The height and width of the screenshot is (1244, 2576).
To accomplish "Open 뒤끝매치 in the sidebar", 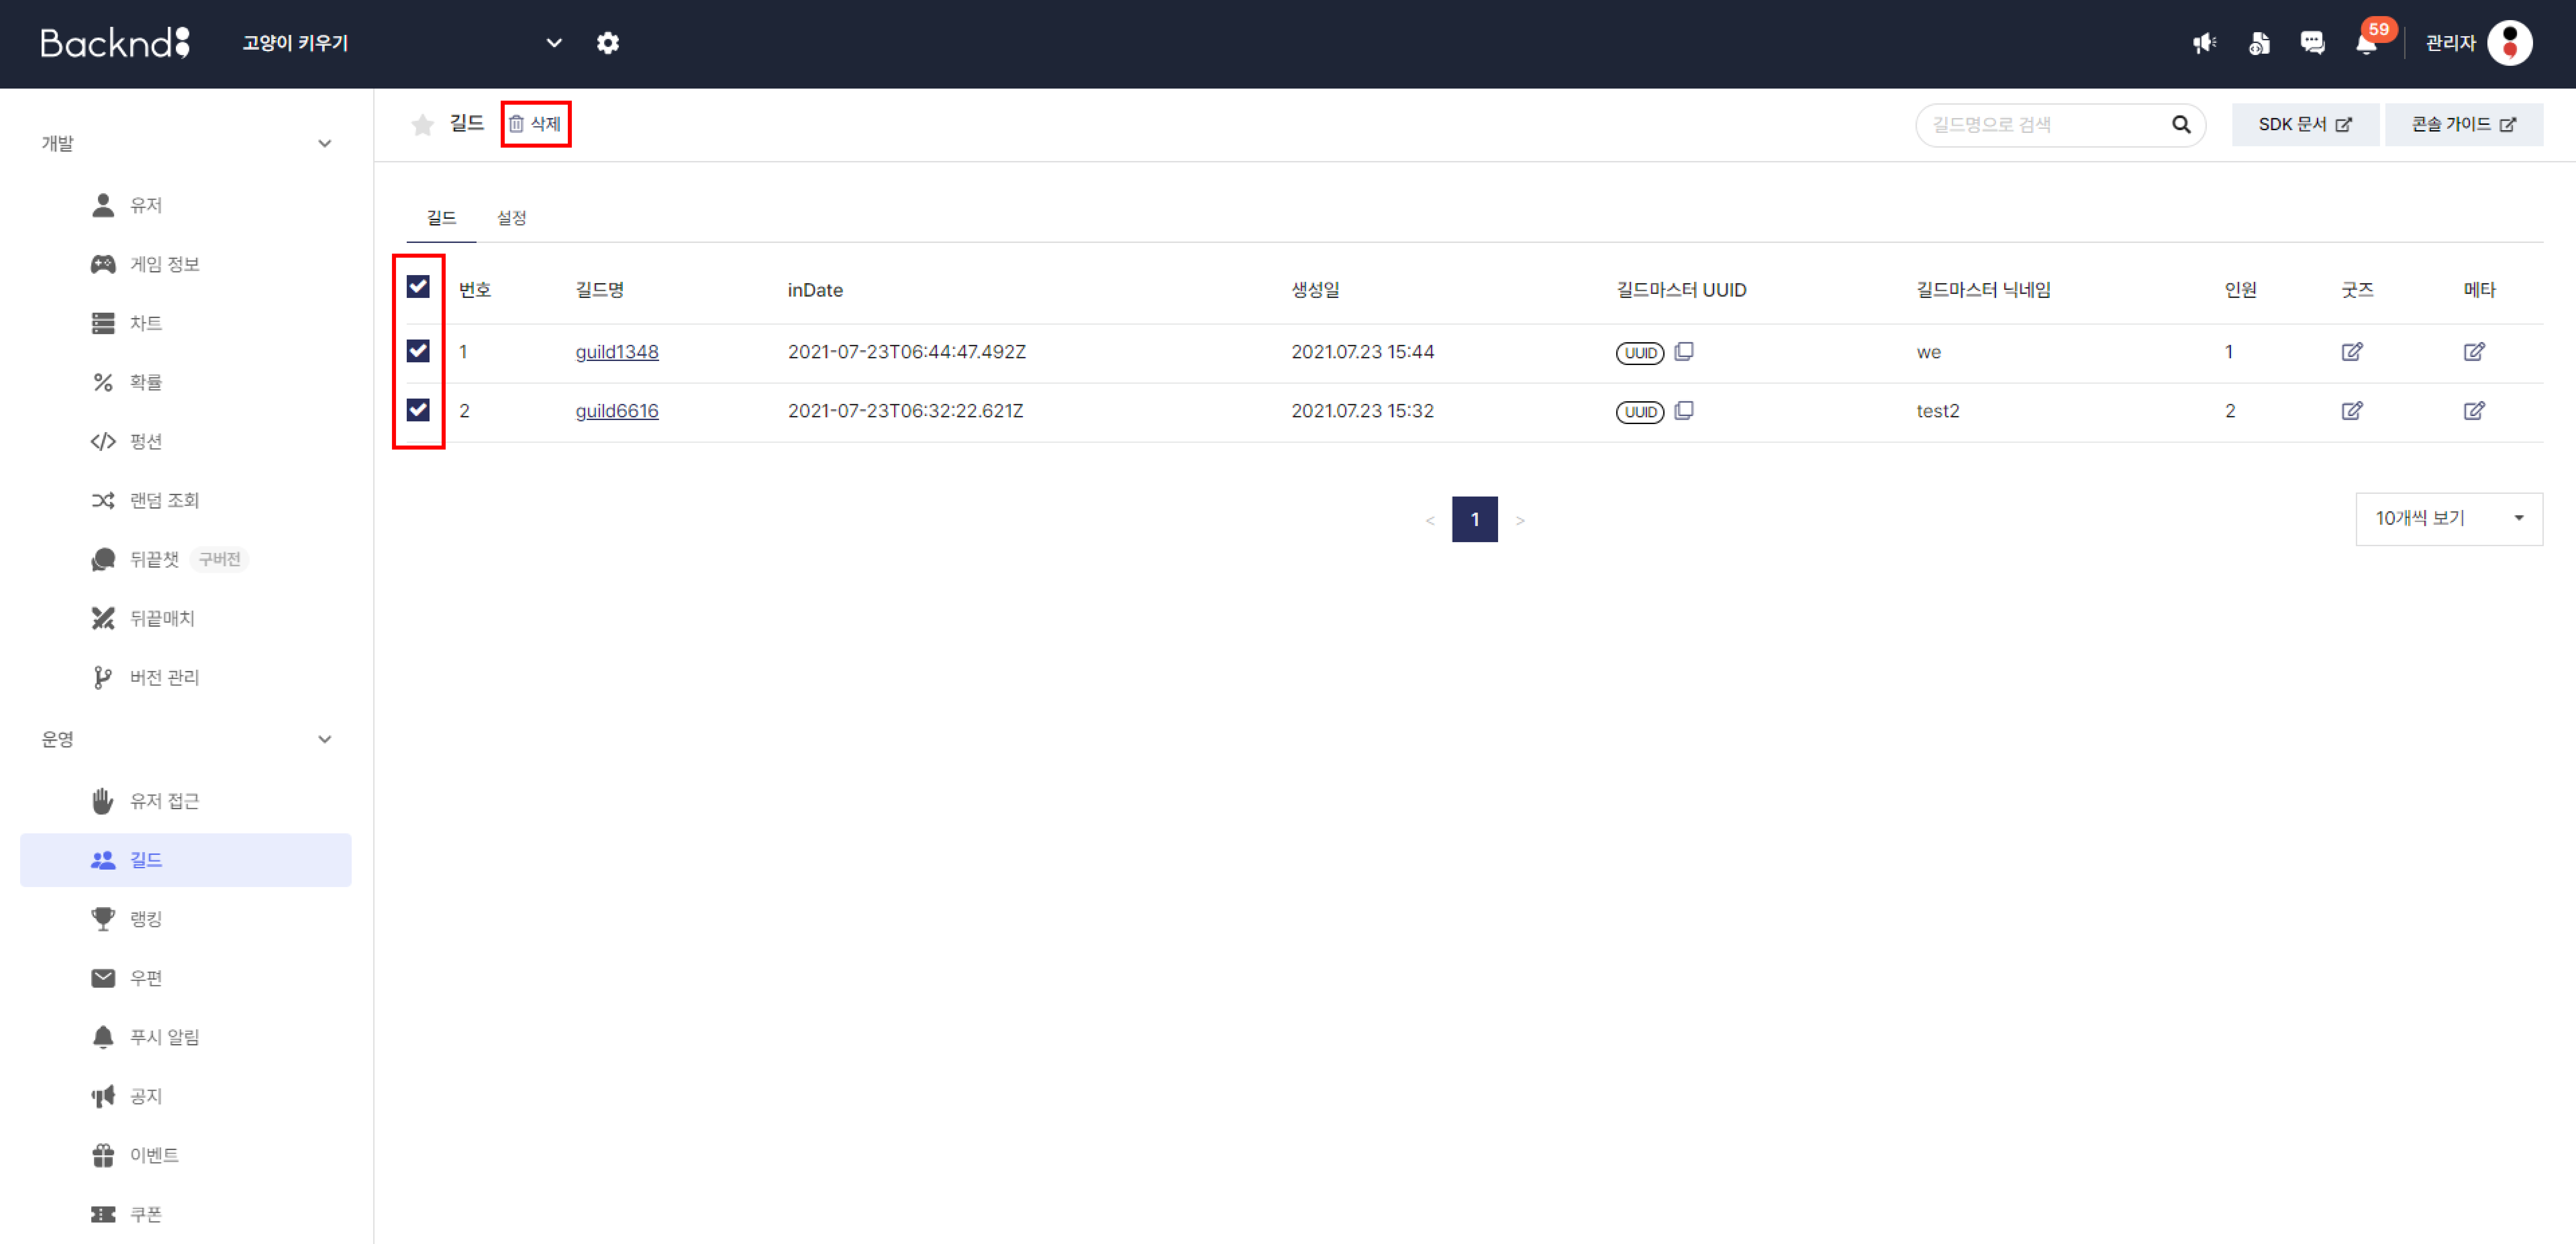I will tap(186, 618).
